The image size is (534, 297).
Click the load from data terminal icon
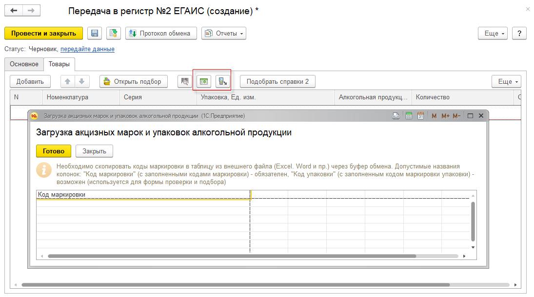(223, 82)
